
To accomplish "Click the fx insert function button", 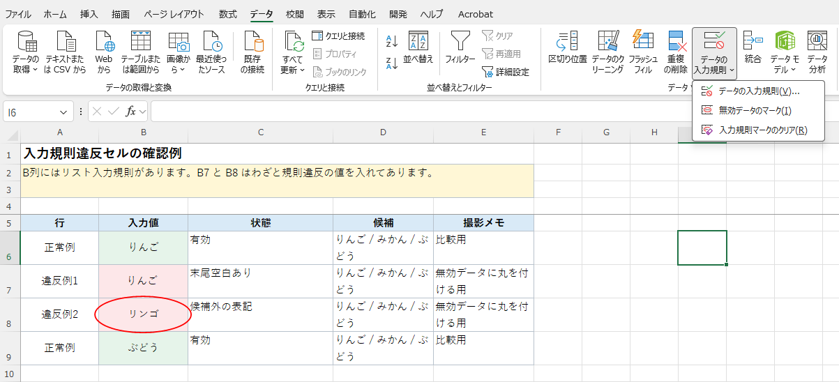I will tap(130, 112).
